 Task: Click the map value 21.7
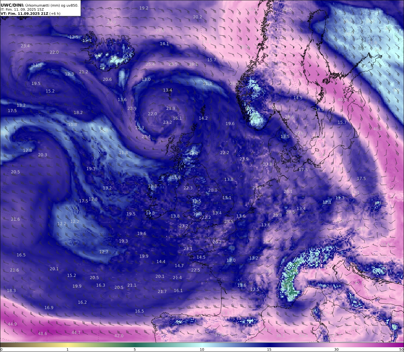[x=162, y=291]
